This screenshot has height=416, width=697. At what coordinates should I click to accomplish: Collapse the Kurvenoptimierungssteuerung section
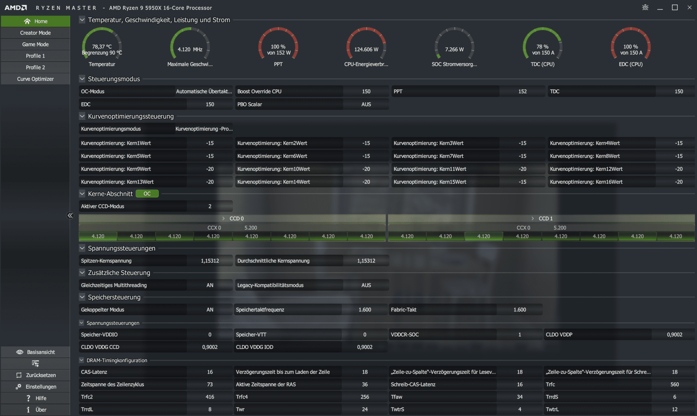coord(82,116)
